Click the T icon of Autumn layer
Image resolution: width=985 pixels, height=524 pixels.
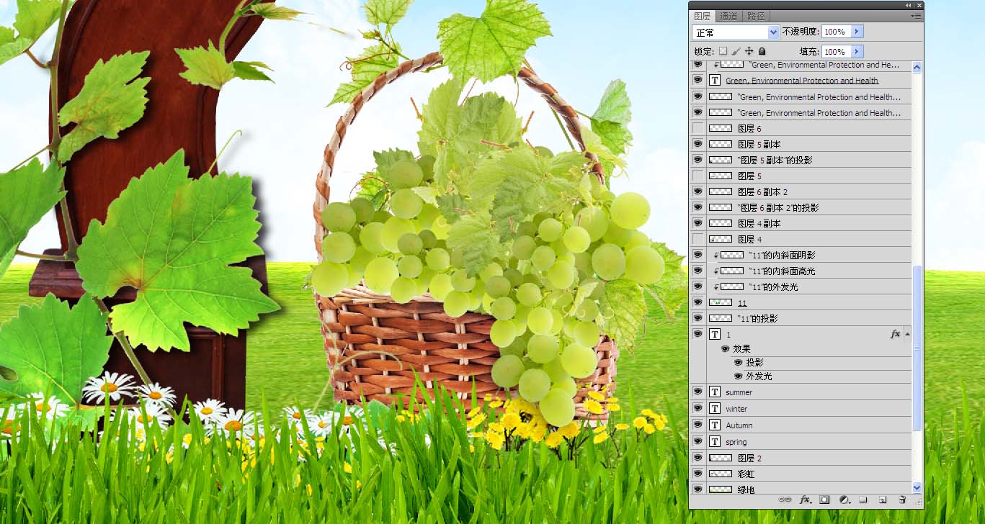click(x=715, y=425)
